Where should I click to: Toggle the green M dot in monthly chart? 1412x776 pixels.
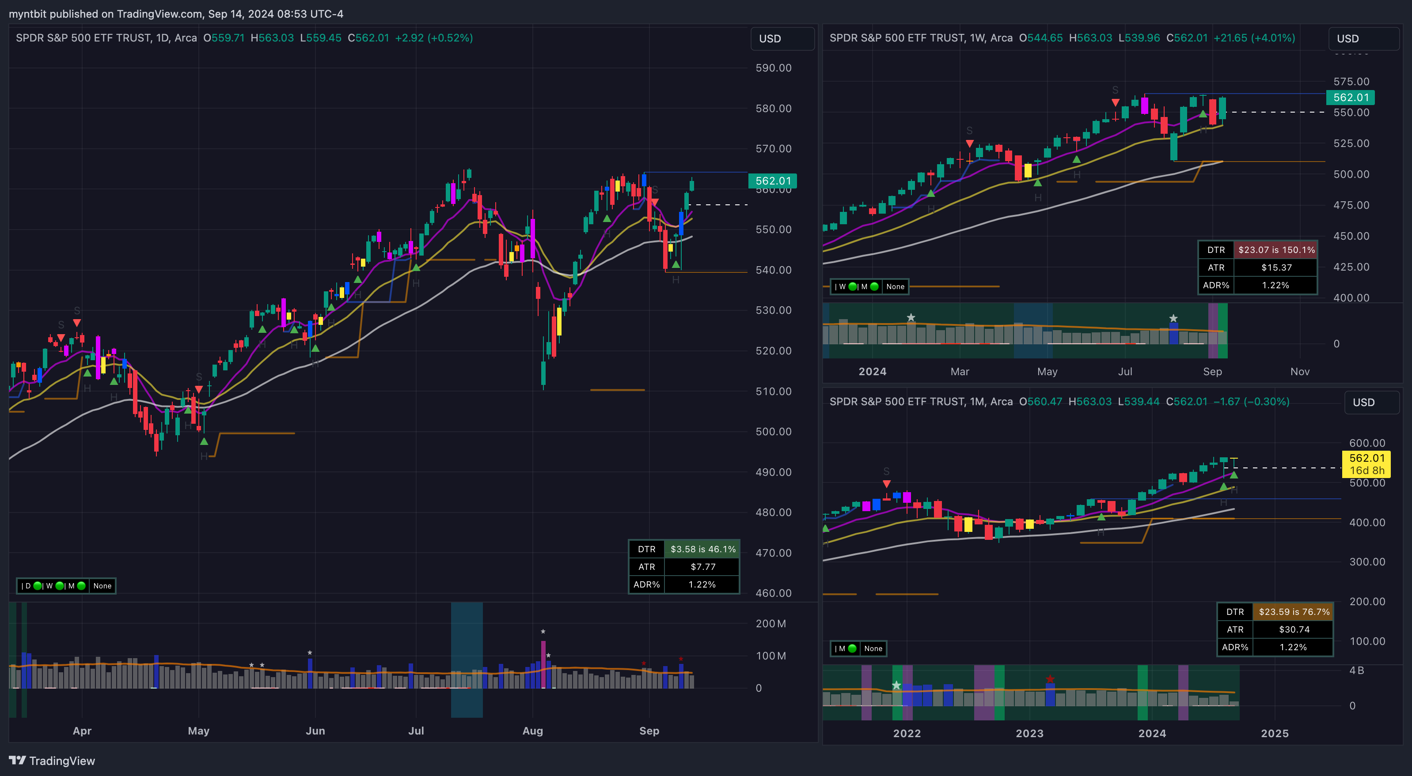click(852, 648)
